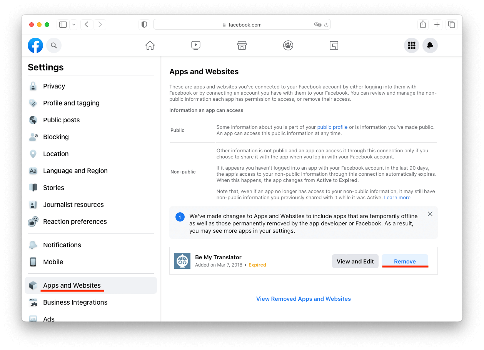
Task: Go to Facebook Home feed
Action: (x=150, y=45)
